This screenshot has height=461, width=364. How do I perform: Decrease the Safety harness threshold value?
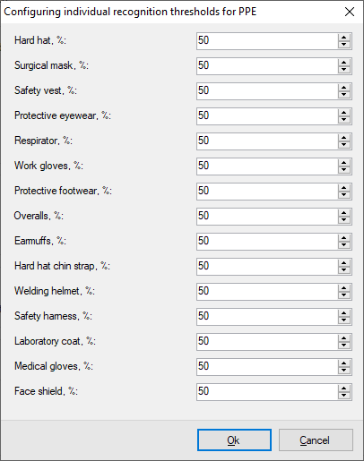[344, 320]
